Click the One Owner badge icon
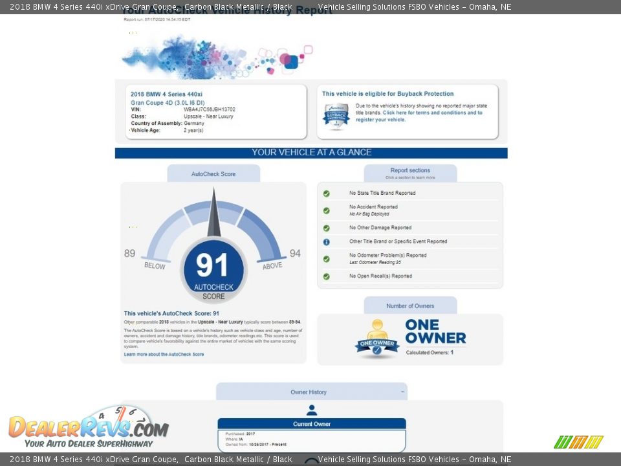 pyautogui.click(x=376, y=338)
